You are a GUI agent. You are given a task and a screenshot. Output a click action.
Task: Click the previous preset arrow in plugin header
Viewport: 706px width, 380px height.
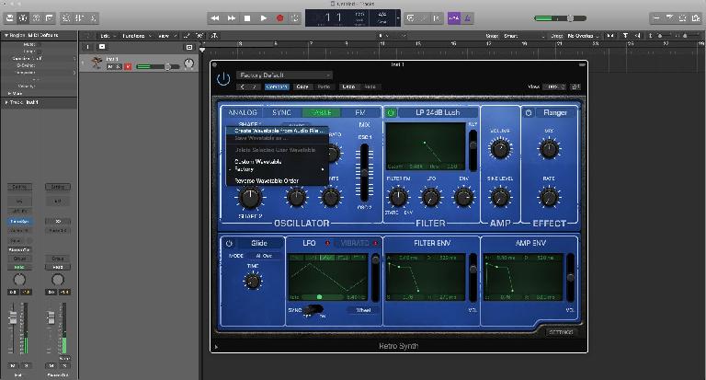click(x=243, y=86)
